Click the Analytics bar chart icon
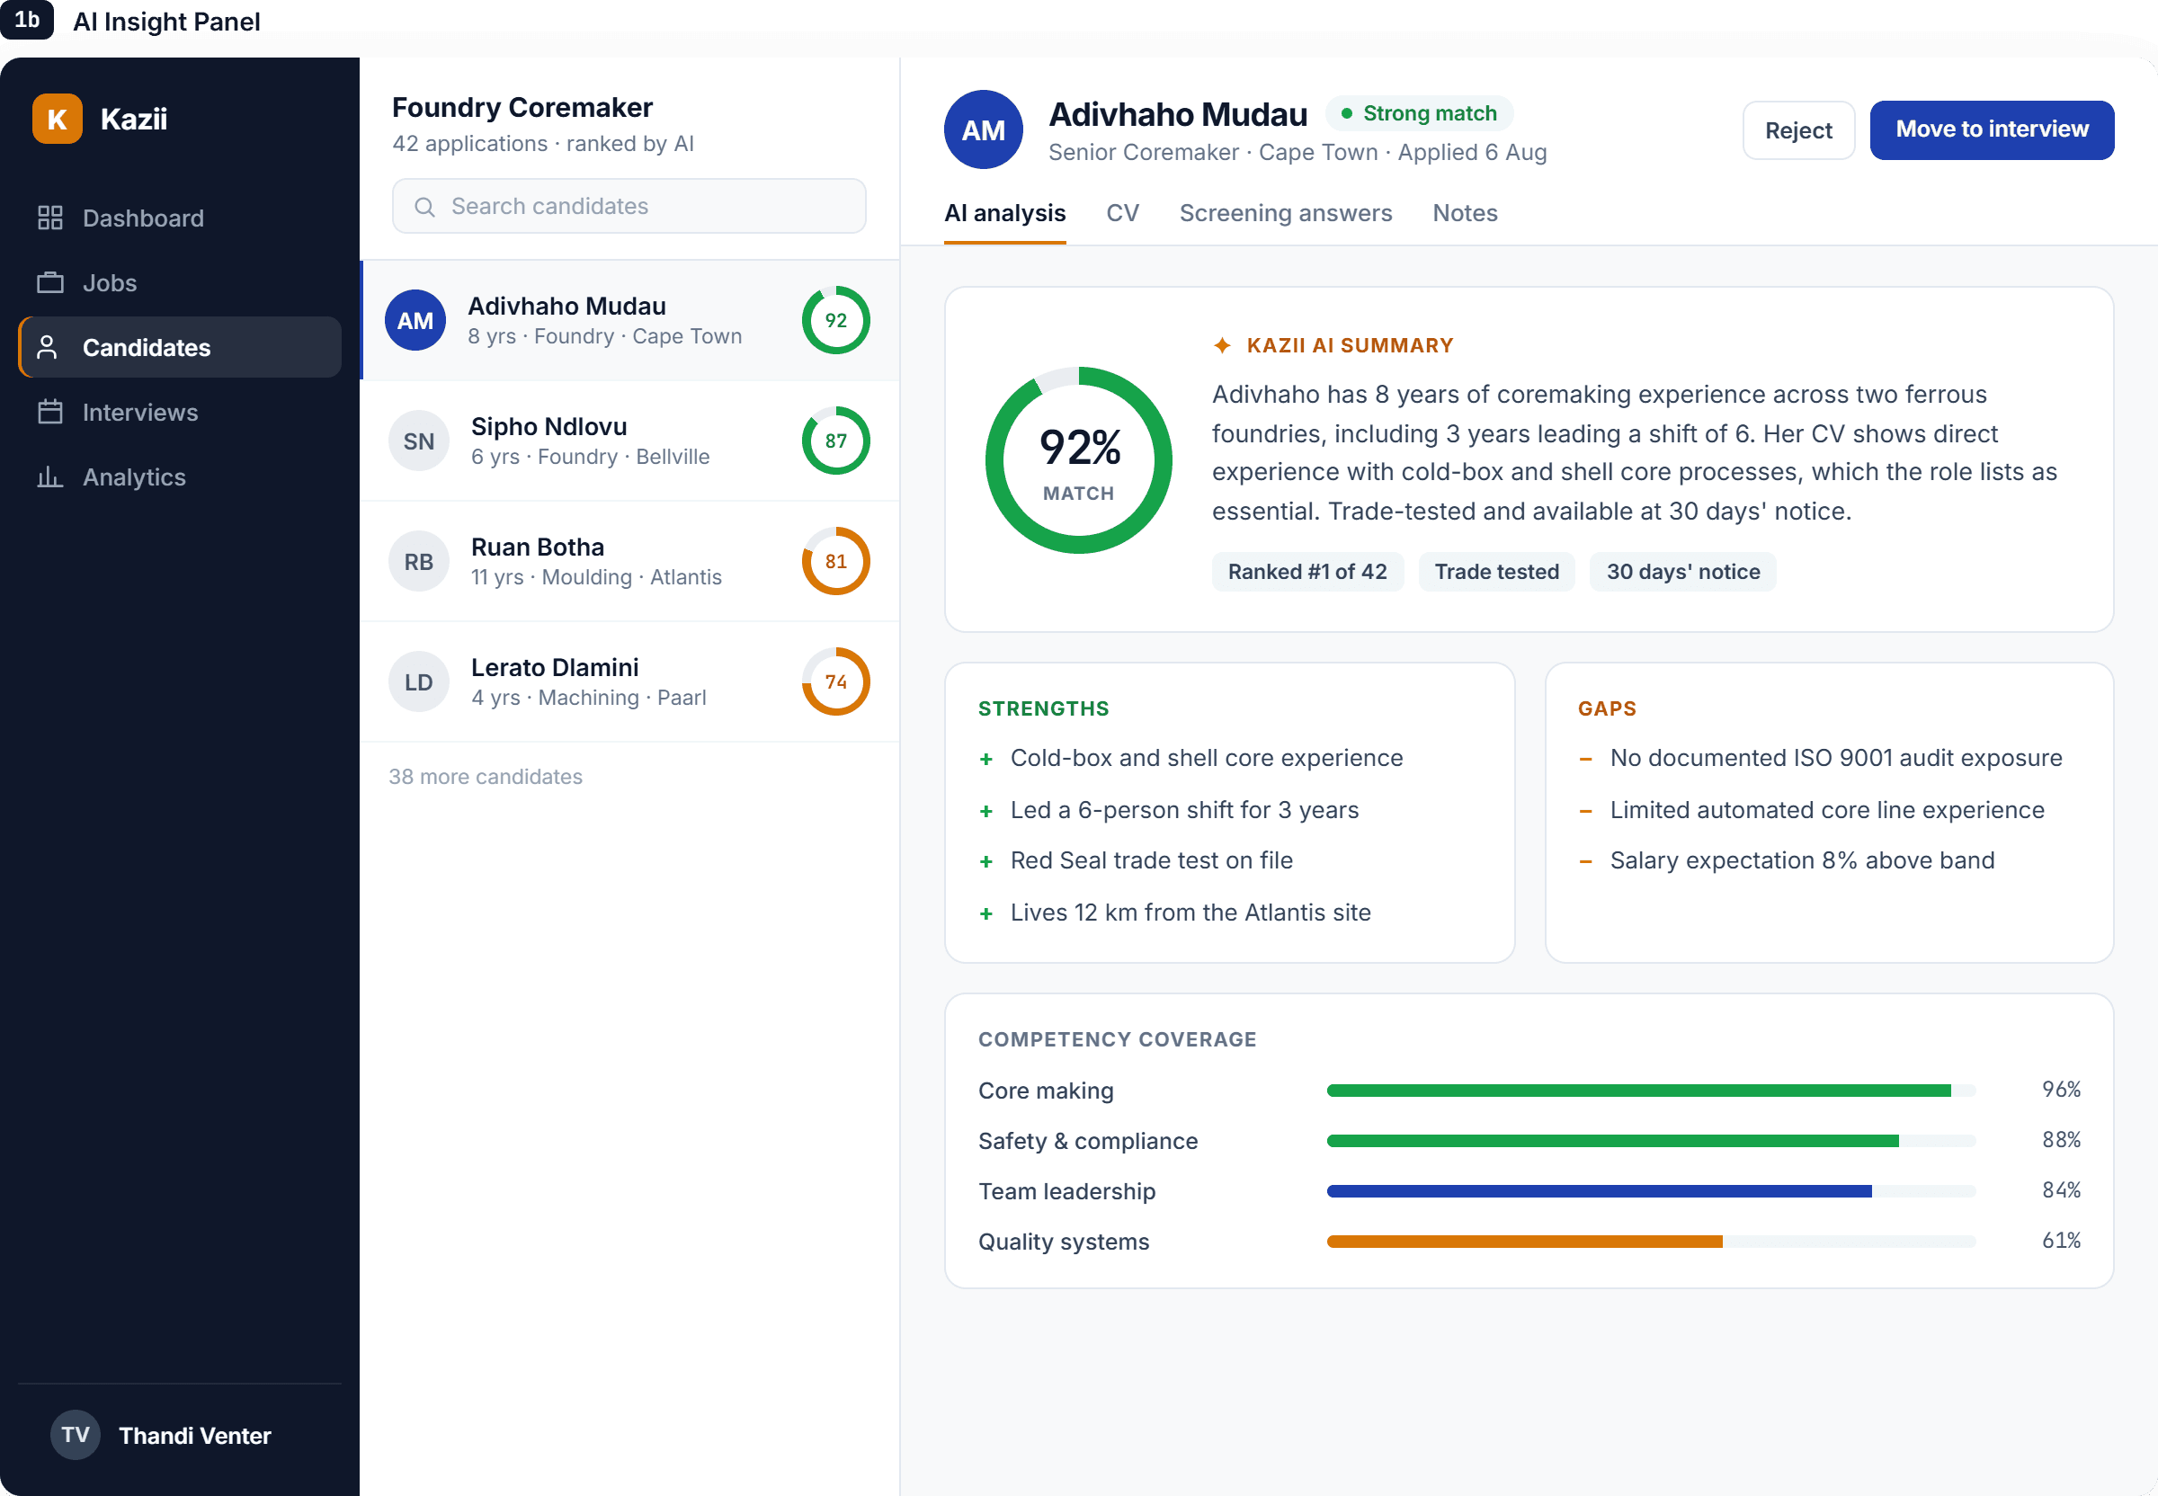This screenshot has width=2158, height=1496. (49, 476)
